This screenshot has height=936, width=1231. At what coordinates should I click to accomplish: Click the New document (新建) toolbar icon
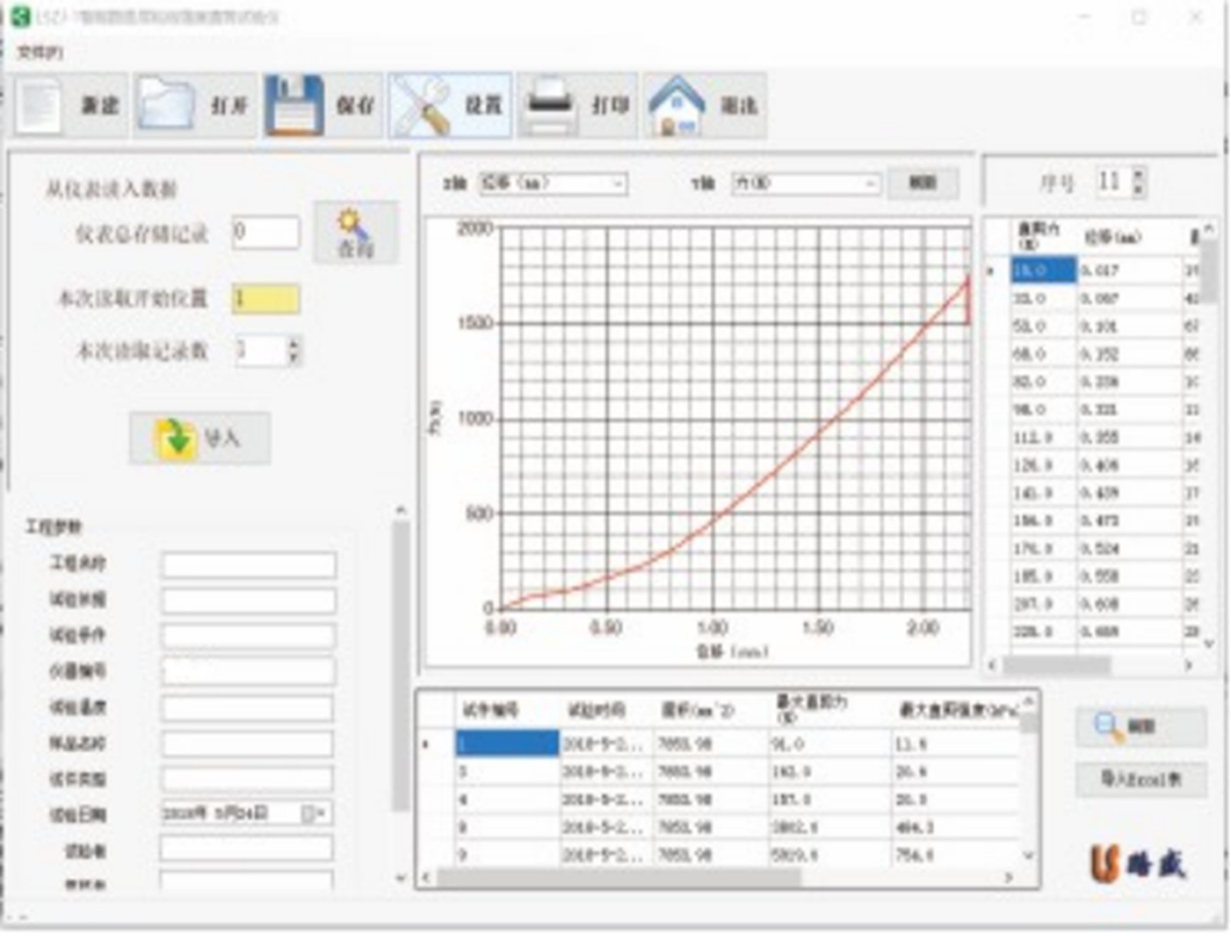pyautogui.click(x=41, y=106)
